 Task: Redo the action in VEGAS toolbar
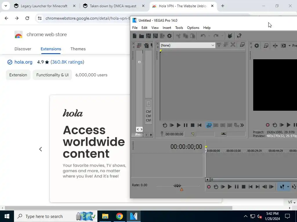216,36
